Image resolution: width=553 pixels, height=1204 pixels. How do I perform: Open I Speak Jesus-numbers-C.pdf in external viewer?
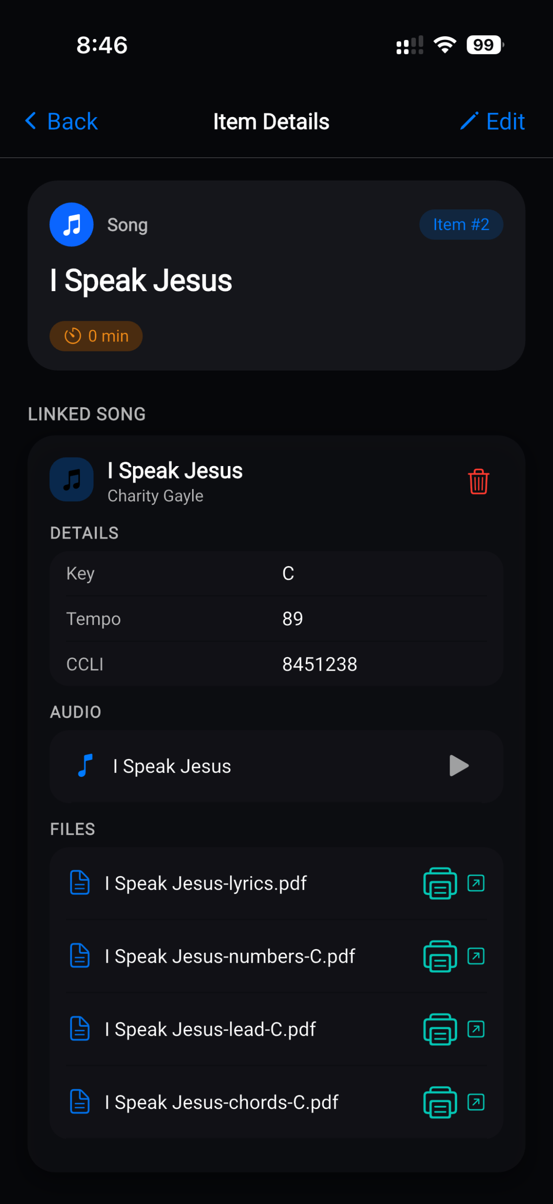[x=475, y=956]
